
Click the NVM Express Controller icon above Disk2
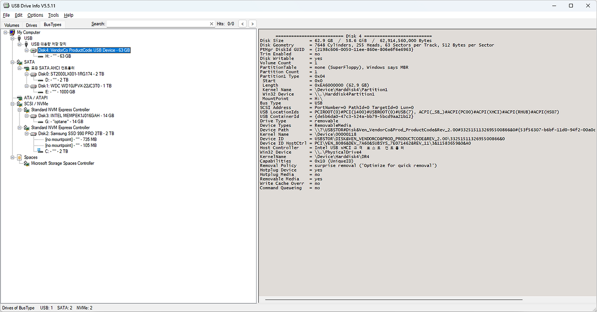[x=27, y=127]
